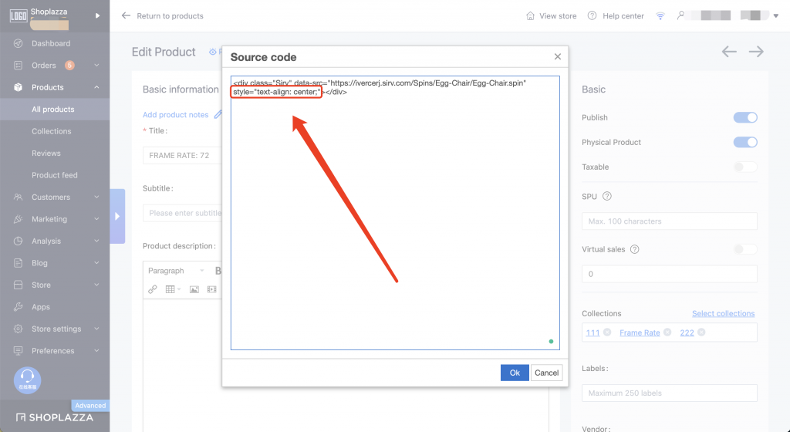Close the Source code dialog with X
This screenshot has width=790, height=432.
(x=558, y=56)
